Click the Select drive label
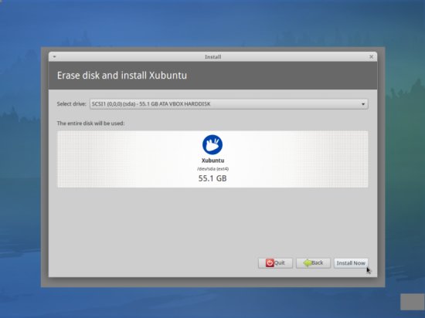 (72, 104)
